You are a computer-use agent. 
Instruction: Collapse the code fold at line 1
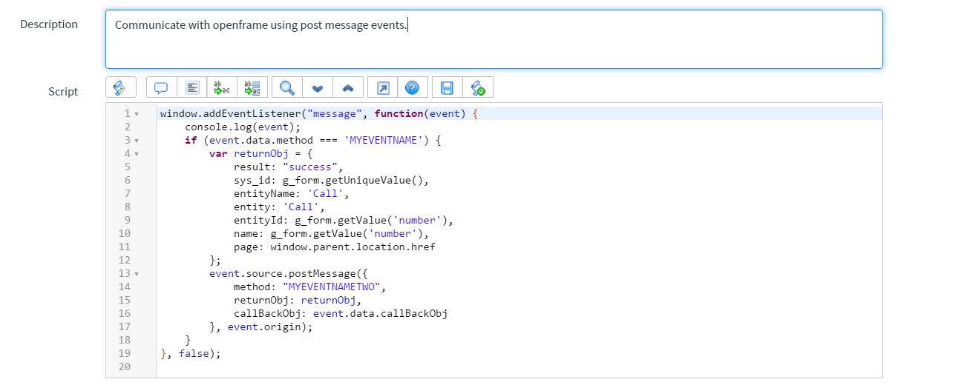137,114
